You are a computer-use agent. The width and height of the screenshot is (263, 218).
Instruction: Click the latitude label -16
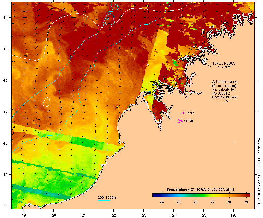tap(5, 80)
